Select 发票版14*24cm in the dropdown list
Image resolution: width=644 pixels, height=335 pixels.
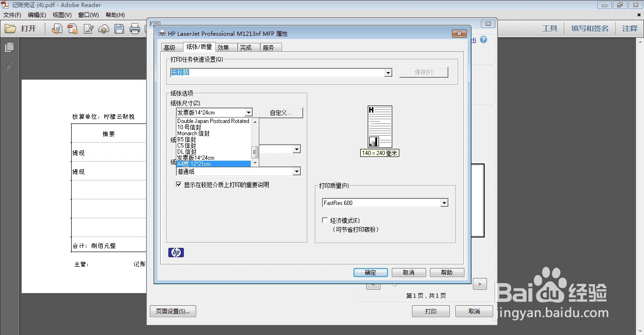click(x=213, y=158)
